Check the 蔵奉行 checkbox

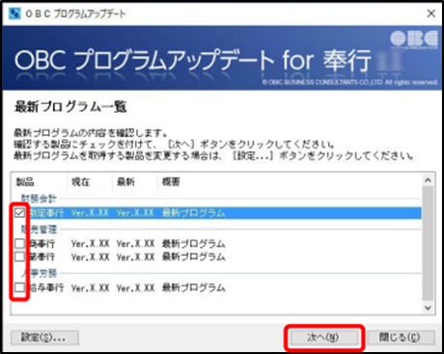(19, 257)
